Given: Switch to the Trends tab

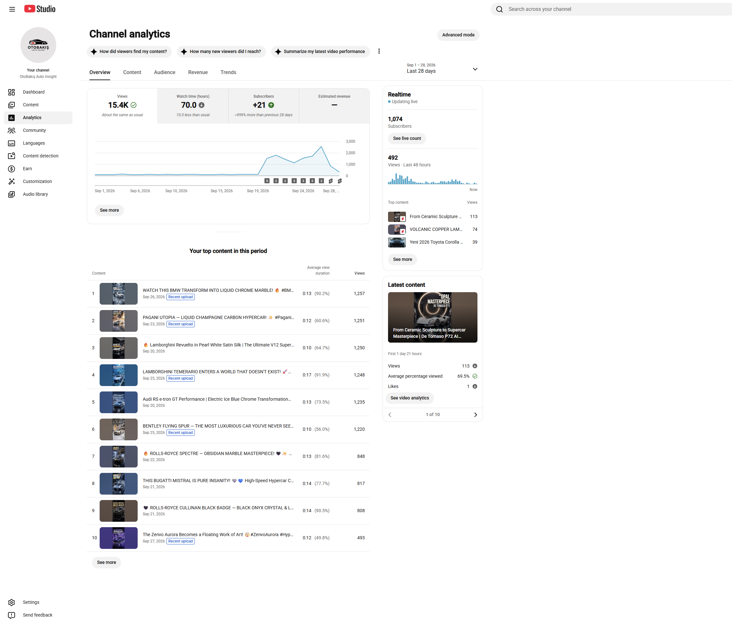Looking at the screenshot, I should (228, 72).
